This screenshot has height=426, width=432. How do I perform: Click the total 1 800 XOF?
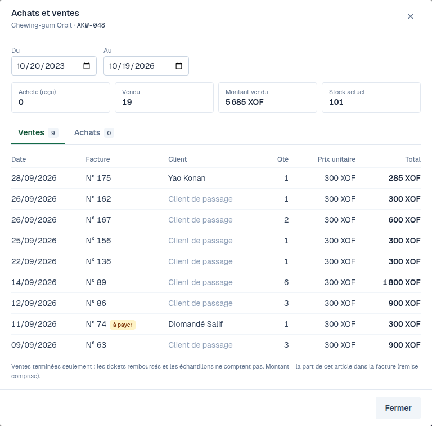[x=402, y=282]
